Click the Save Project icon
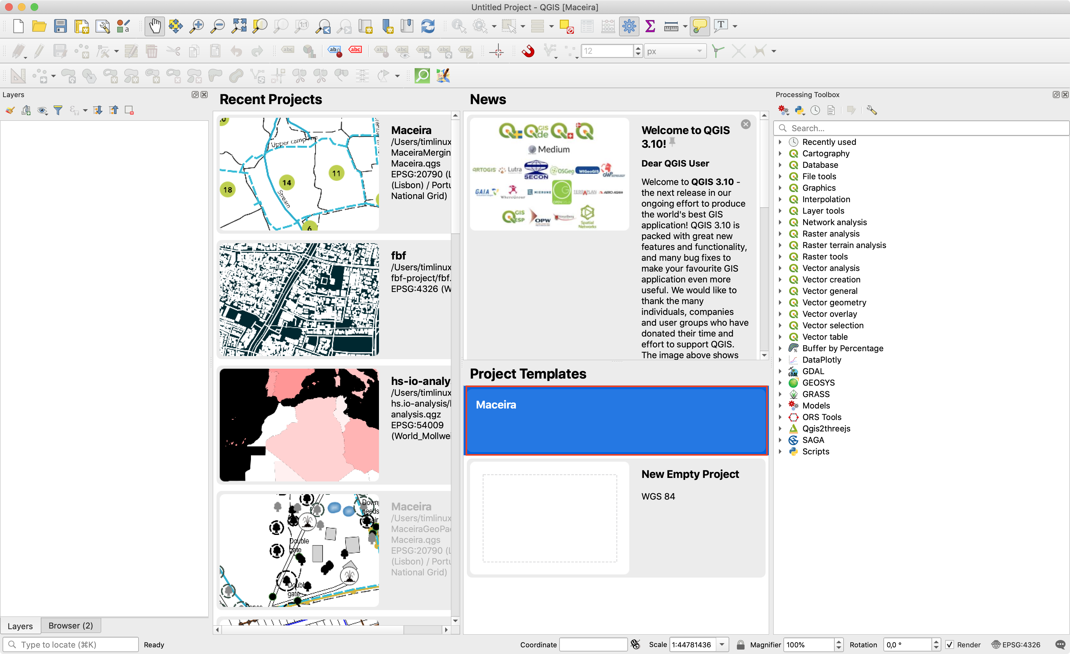The height and width of the screenshot is (654, 1070). (61, 26)
